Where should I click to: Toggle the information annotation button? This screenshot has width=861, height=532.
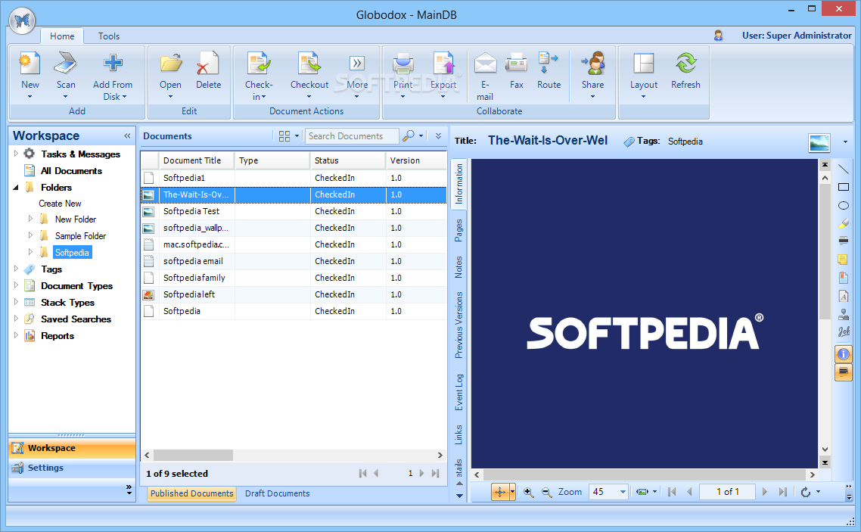844,354
